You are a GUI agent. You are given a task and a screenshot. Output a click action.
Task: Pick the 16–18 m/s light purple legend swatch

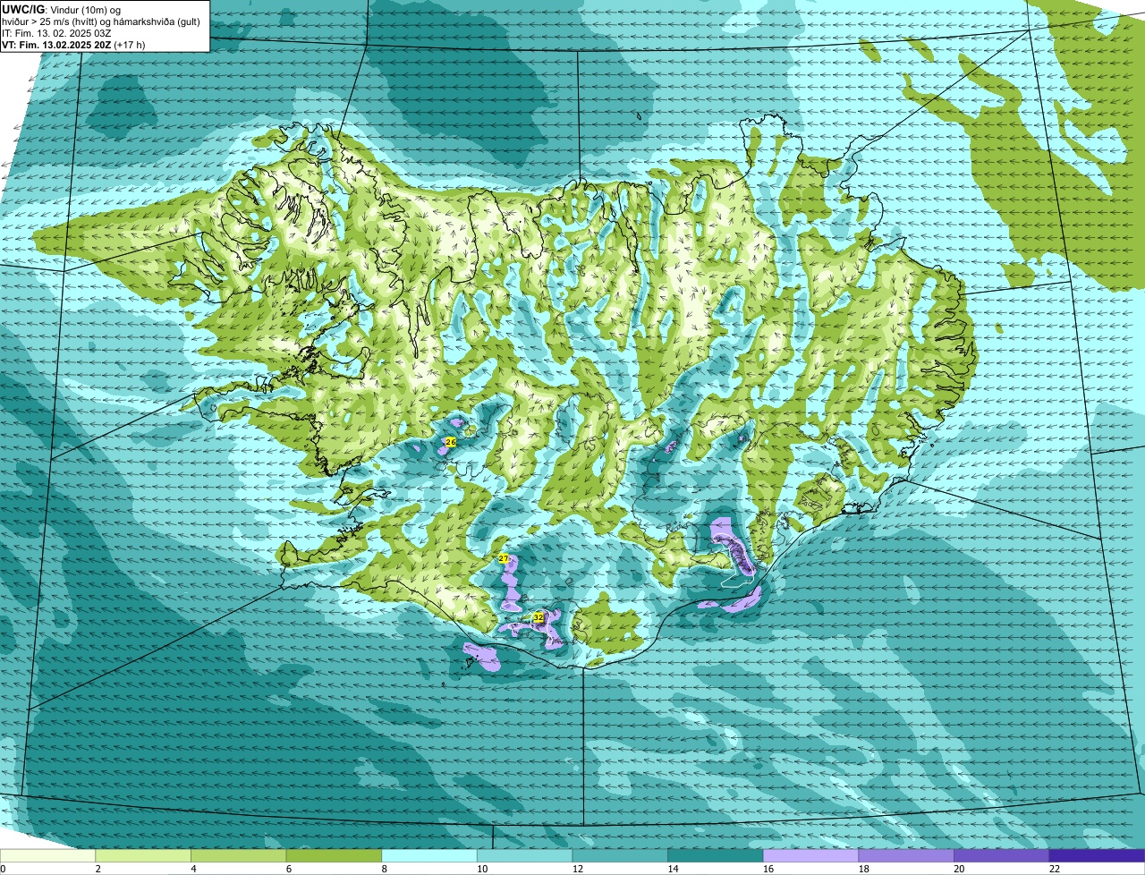tap(810, 856)
